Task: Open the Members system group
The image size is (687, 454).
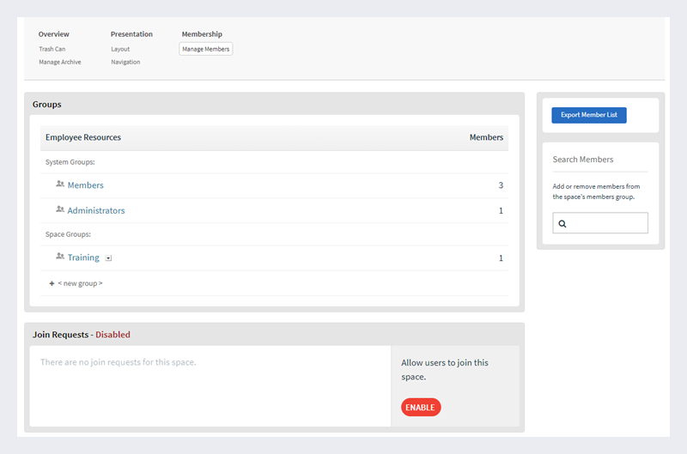Action: [x=85, y=185]
